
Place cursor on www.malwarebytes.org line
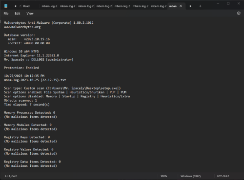point(22,27)
